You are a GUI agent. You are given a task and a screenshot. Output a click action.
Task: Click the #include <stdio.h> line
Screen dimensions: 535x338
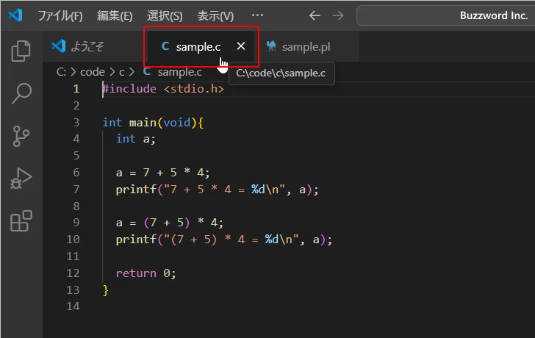tap(163, 89)
